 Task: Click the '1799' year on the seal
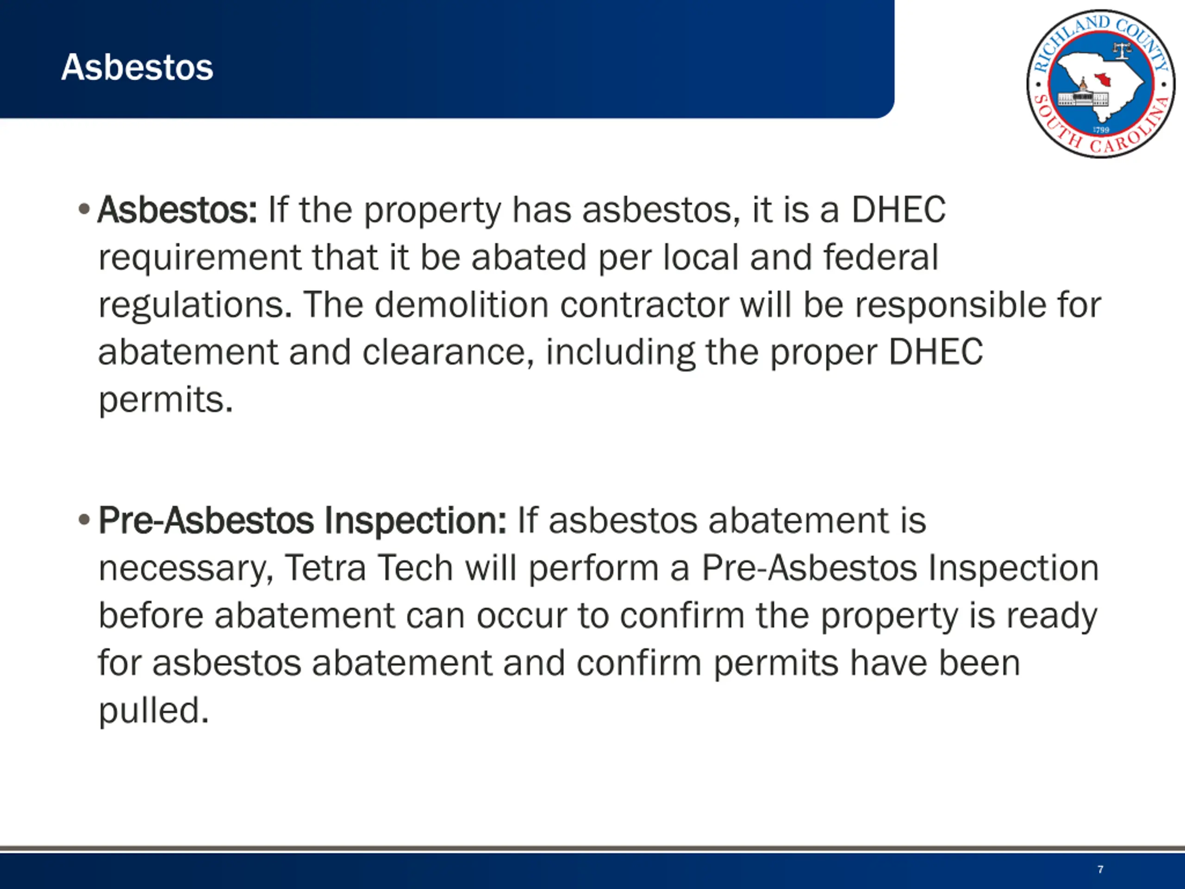coord(1101,130)
